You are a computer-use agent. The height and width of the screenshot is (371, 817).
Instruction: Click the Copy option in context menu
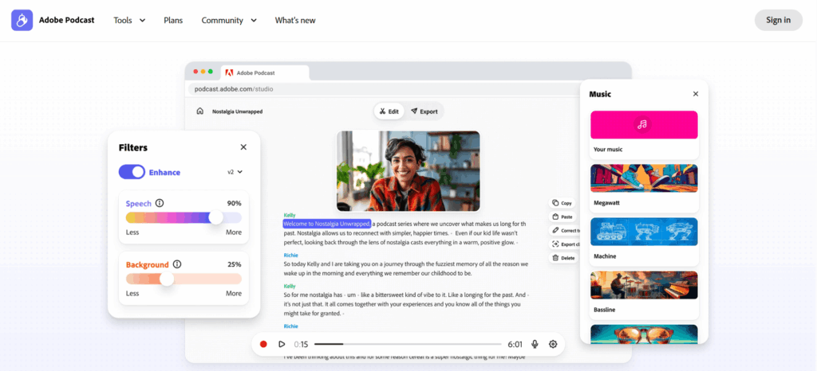pos(562,203)
